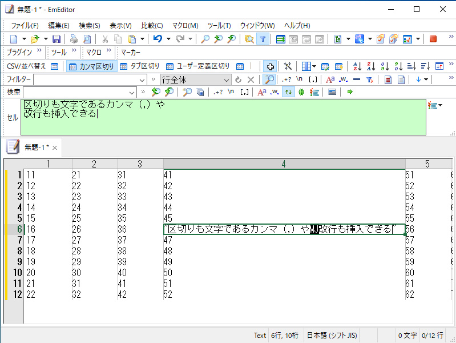Click Find Previous icon in search bar
The image size is (456, 343).
[156, 92]
